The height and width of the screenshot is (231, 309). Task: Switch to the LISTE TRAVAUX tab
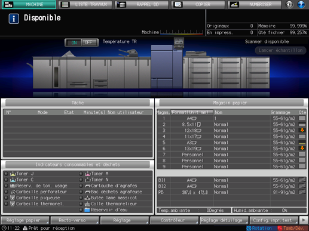click(x=85, y=4)
